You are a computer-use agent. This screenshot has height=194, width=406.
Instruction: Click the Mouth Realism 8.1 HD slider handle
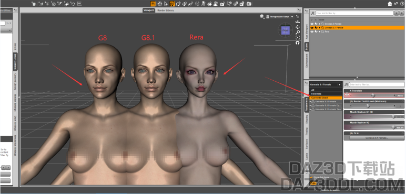point(393,116)
